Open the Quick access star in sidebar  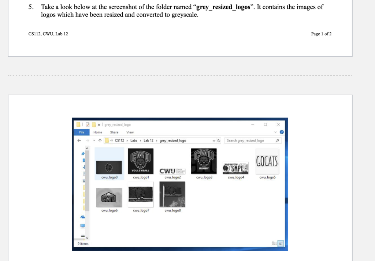82,154
